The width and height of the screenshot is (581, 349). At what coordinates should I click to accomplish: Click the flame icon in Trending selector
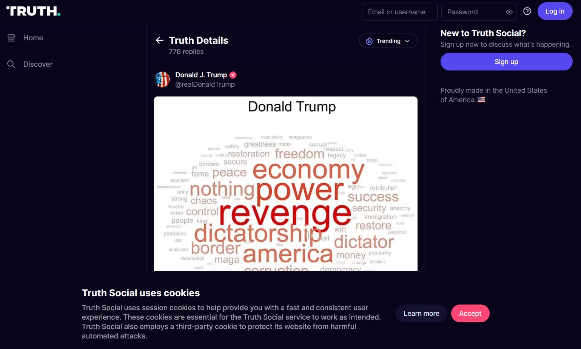369,41
